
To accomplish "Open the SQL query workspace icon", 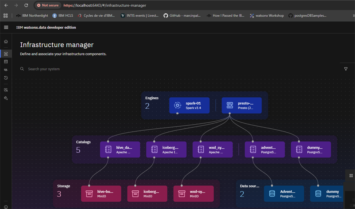I will tap(6, 70).
